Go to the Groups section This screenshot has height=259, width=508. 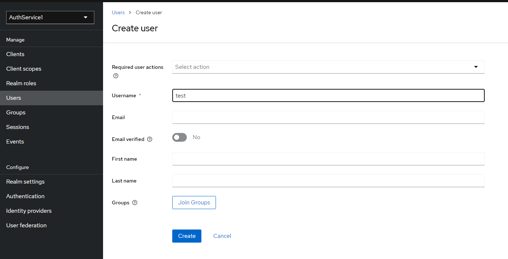[16, 112]
